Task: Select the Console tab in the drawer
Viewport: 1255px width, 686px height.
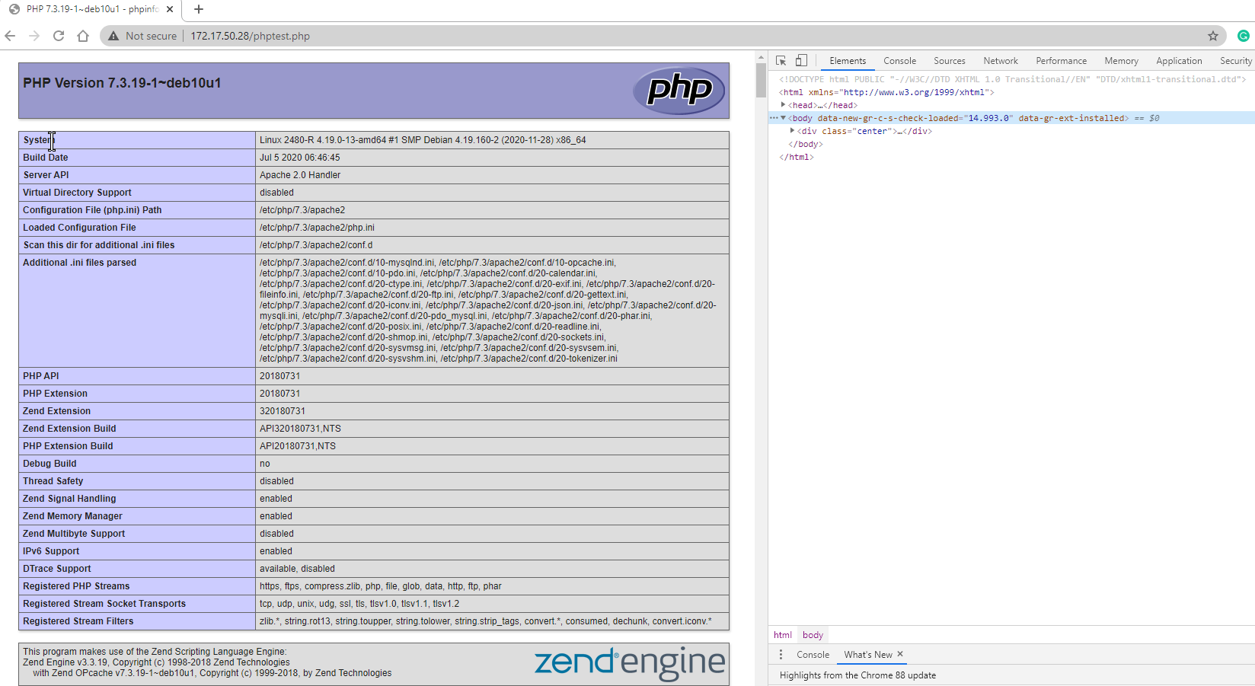Action: [x=813, y=655]
